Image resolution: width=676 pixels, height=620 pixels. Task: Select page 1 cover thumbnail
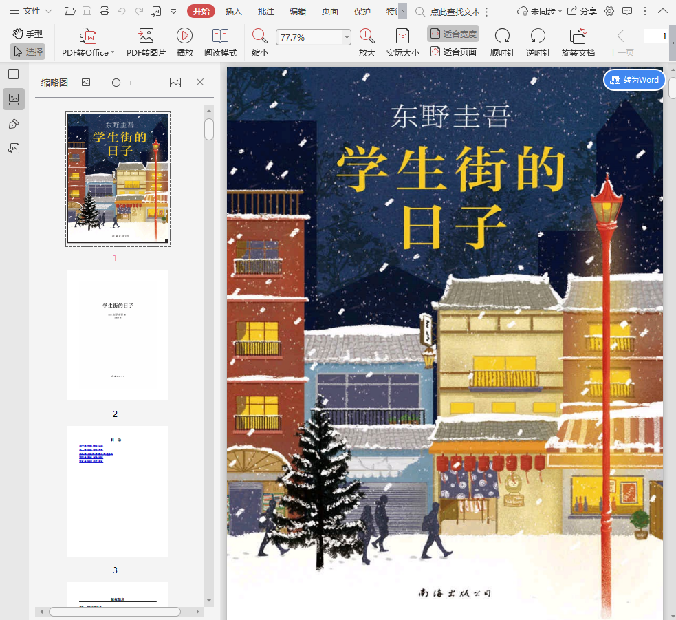coord(118,179)
